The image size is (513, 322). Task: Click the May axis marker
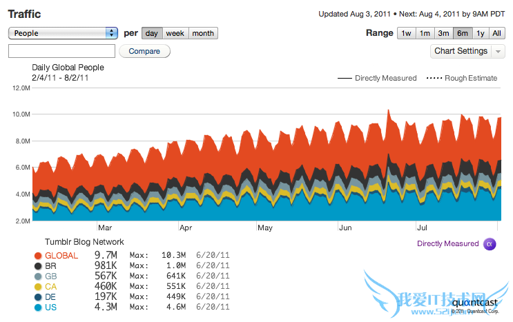point(265,228)
